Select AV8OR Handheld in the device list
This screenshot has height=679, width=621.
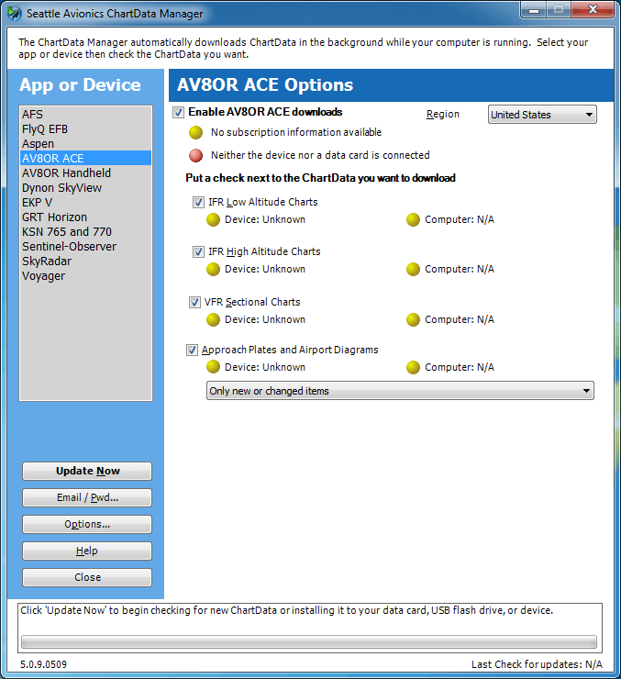[85, 173]
